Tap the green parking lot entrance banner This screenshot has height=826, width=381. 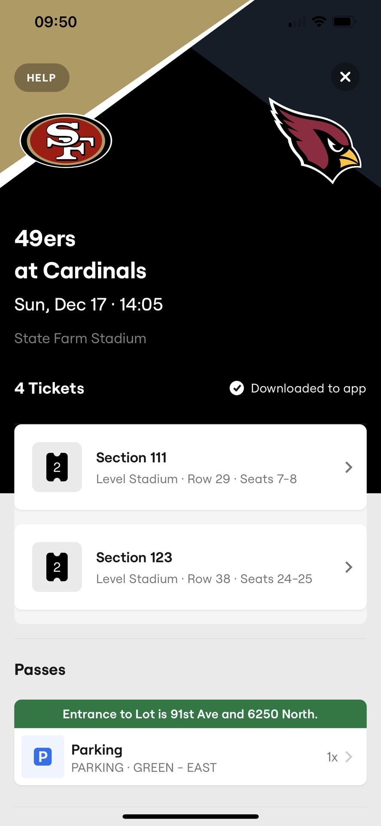point(190,714)
